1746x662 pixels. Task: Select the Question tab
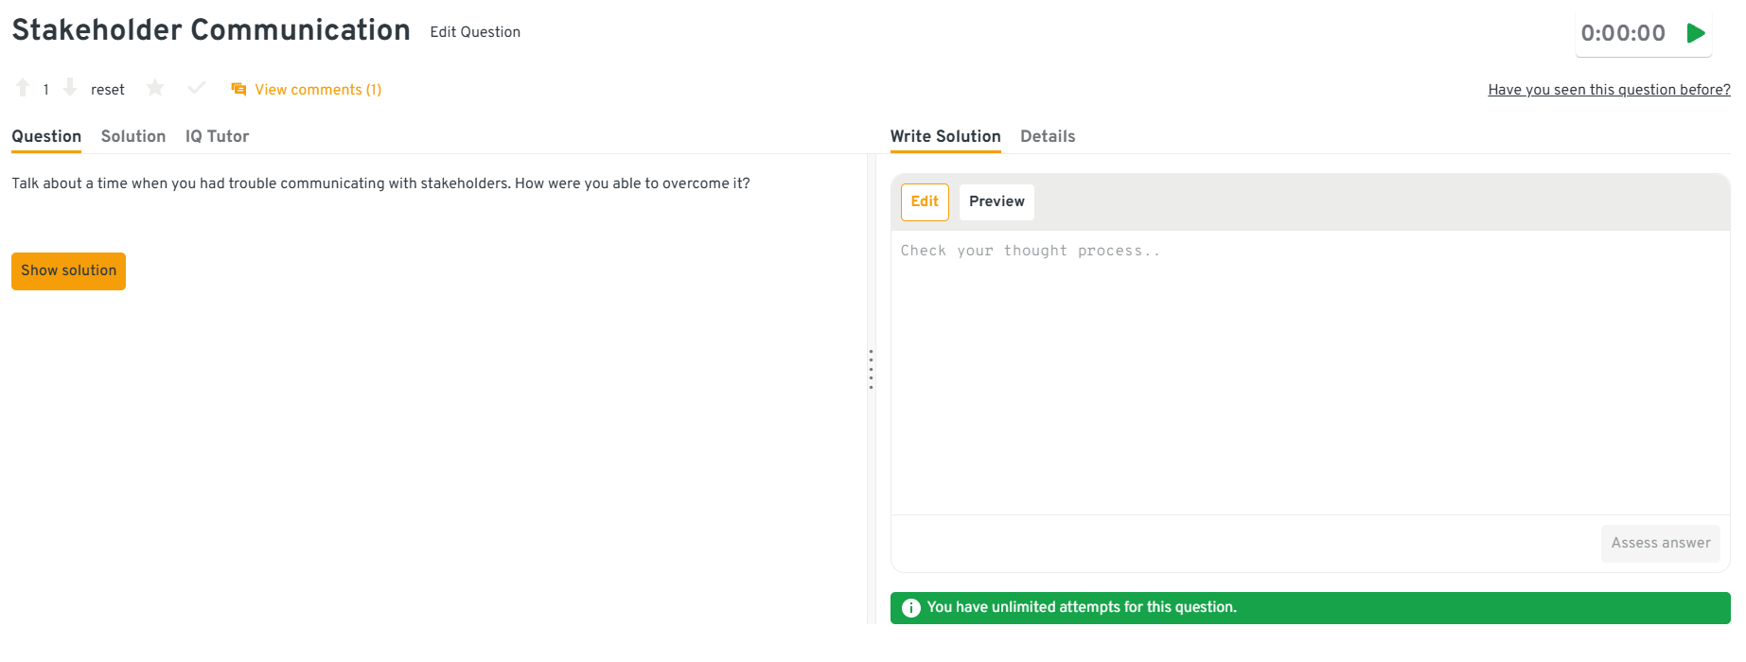point(46,136)
